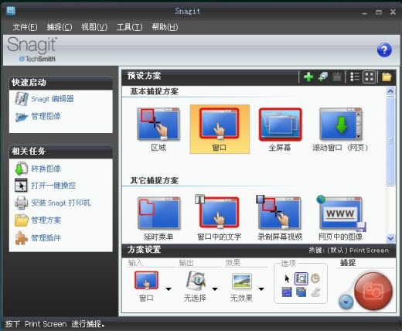Open 管理图像 in quick launch
Image resolution: width=402 pixels, height=331 pixels.
pos(46,116)
